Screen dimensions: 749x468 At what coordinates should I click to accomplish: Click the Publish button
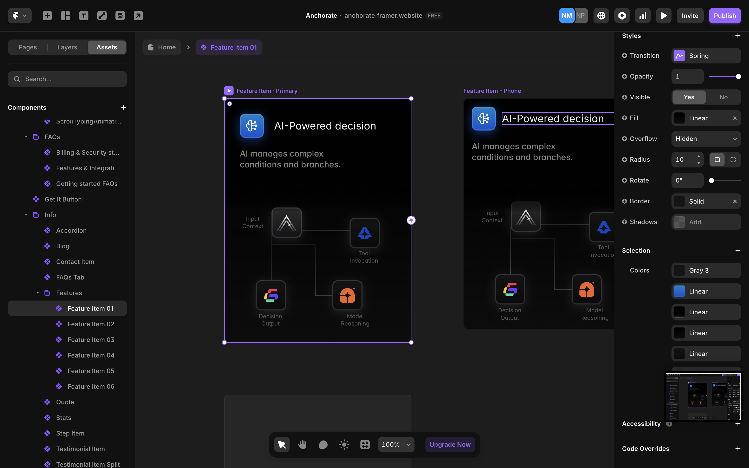point(725,16)
